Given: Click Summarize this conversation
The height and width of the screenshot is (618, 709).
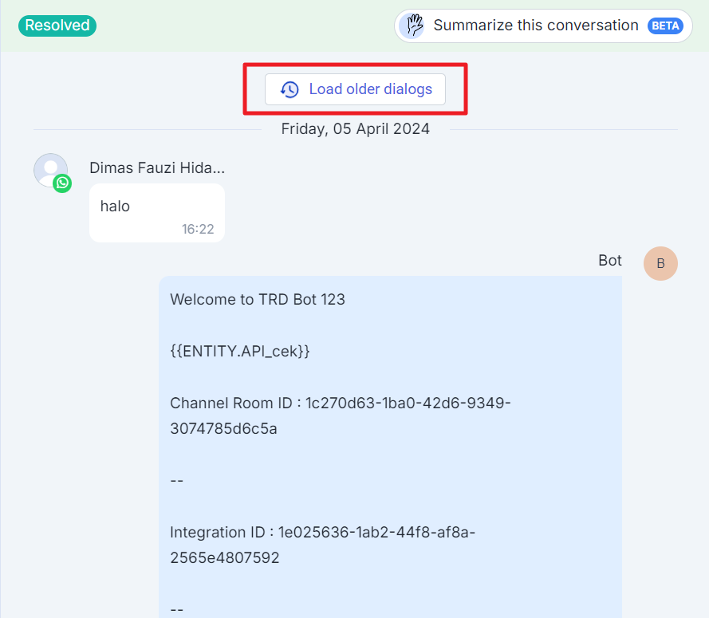Looking at the screenshot, I should (x=535, y=26).
